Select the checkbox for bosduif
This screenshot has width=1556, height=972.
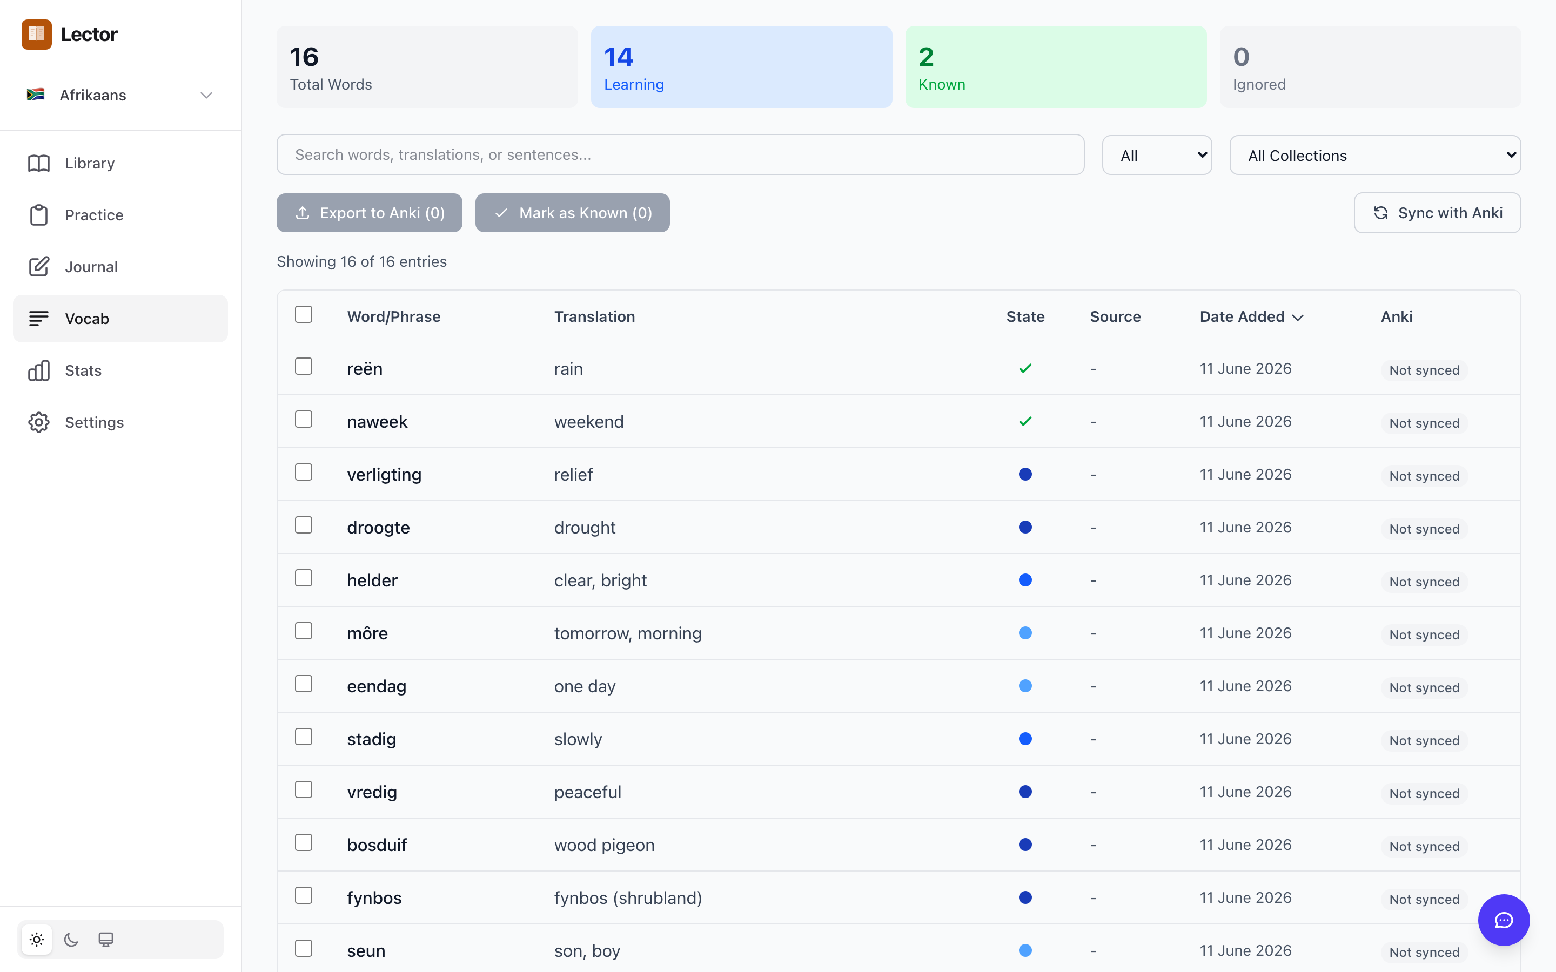304,843
